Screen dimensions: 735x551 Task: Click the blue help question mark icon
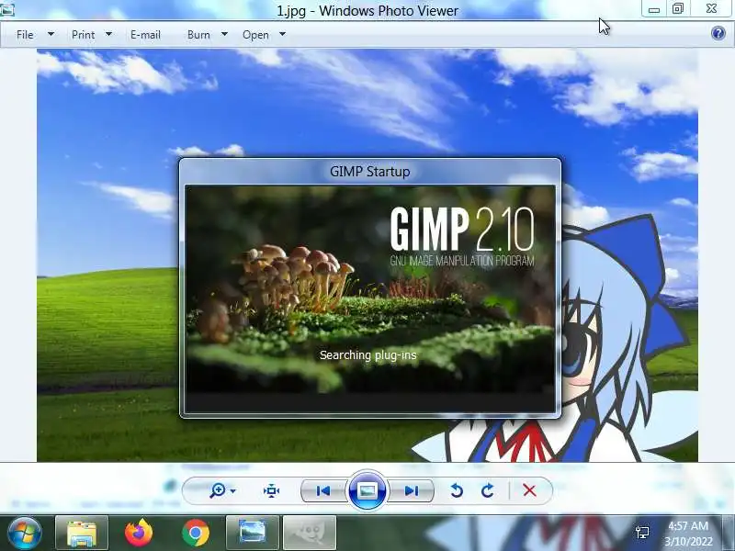[x=718, y=33]
